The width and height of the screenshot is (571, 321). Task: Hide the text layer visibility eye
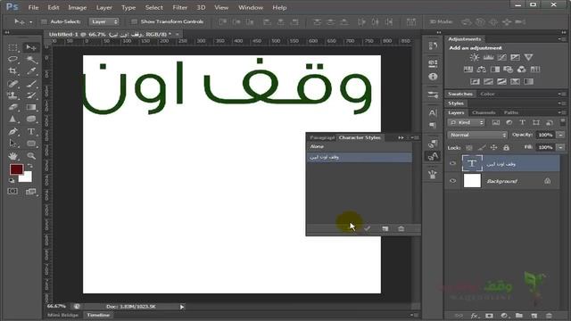(x=452, y=163)
